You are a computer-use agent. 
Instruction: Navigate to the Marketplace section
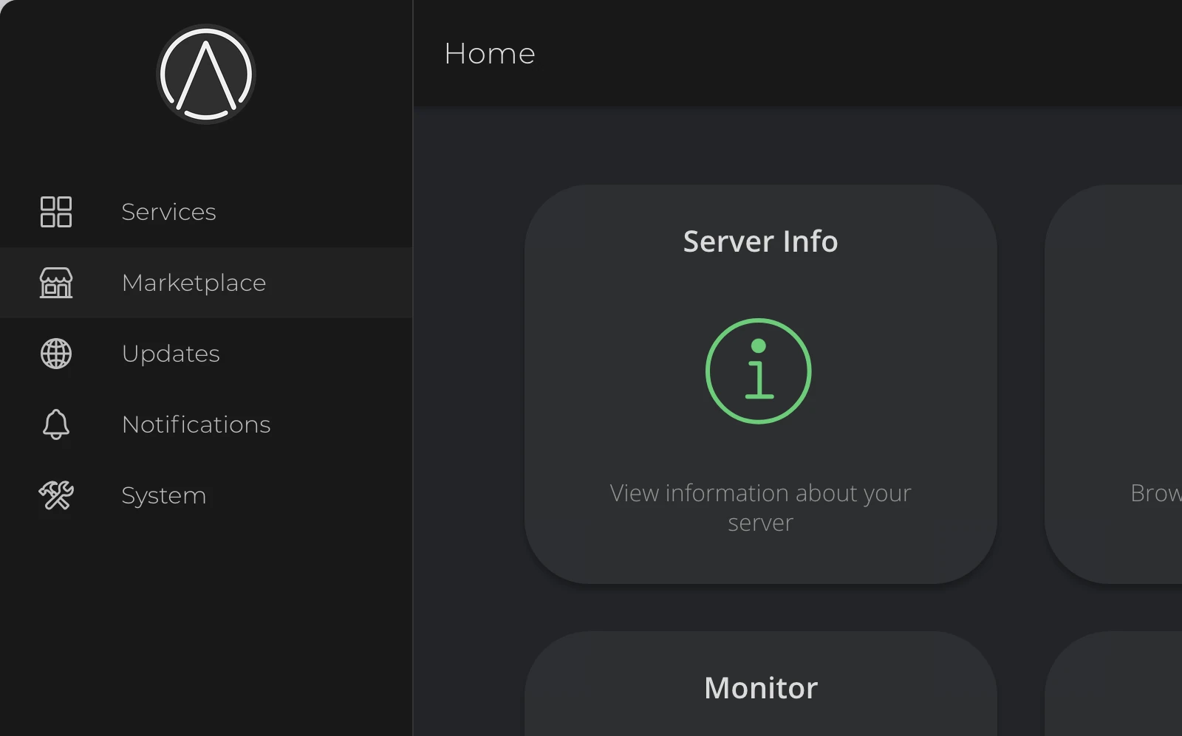[x=194, y=283]
